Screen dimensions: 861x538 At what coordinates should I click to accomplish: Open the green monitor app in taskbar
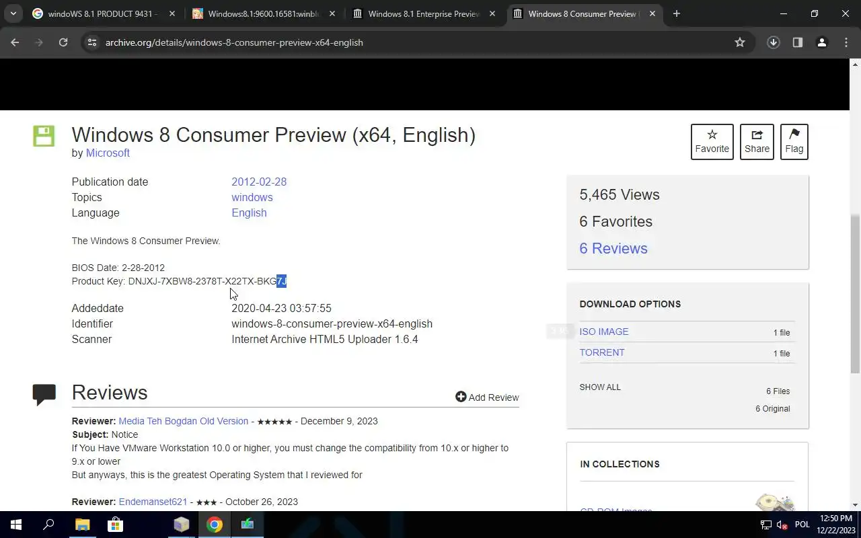pyautogui.click(x=247, y=525)
